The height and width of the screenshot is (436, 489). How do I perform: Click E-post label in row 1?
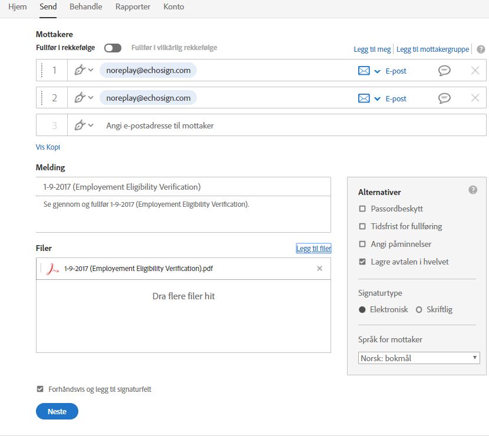click(396, 71)
